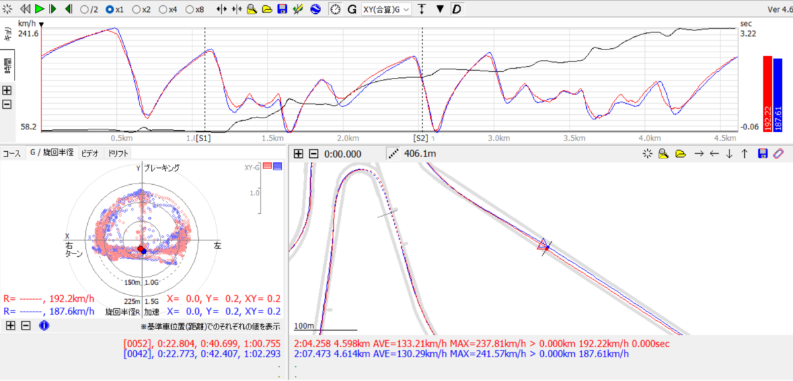Click the blue info icon in G panel

coord(44,326)
